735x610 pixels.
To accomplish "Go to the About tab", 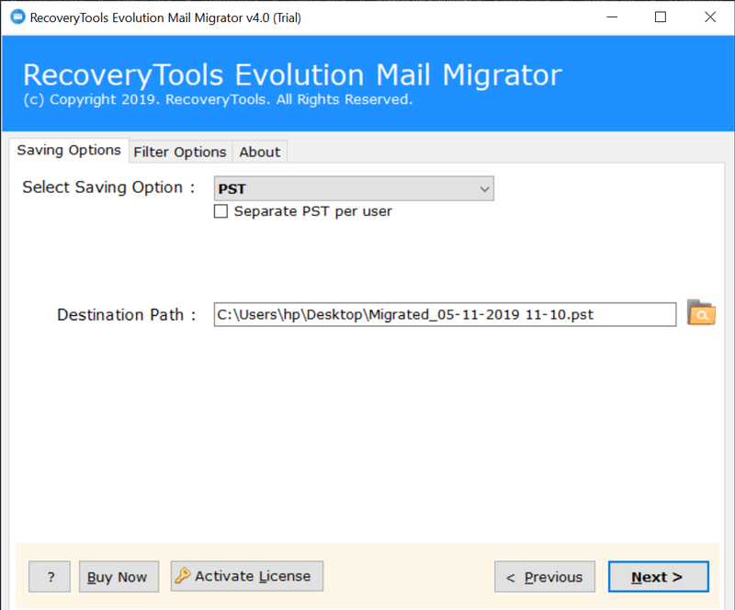I will 260,152.
